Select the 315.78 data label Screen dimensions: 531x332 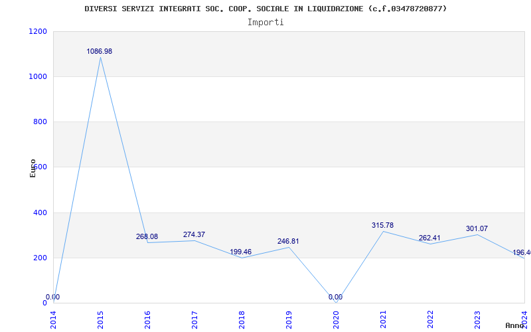click(383, 226)
